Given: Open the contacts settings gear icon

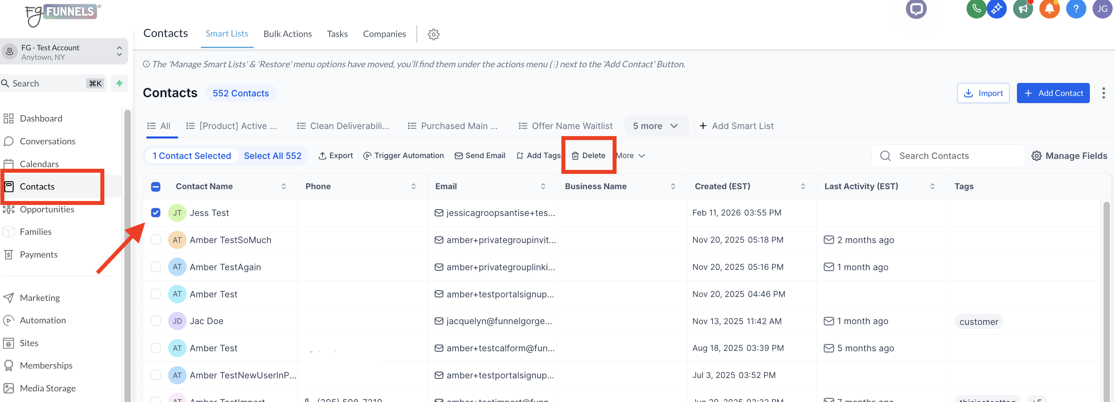Looking at the screenshot, I should pyautogui.click(x=434, y=34).
